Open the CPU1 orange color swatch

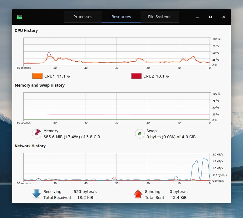37,76
